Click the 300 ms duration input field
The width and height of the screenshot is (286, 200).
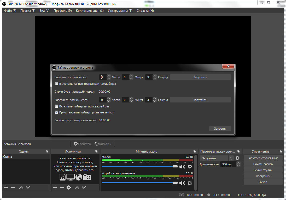[226, 164]
